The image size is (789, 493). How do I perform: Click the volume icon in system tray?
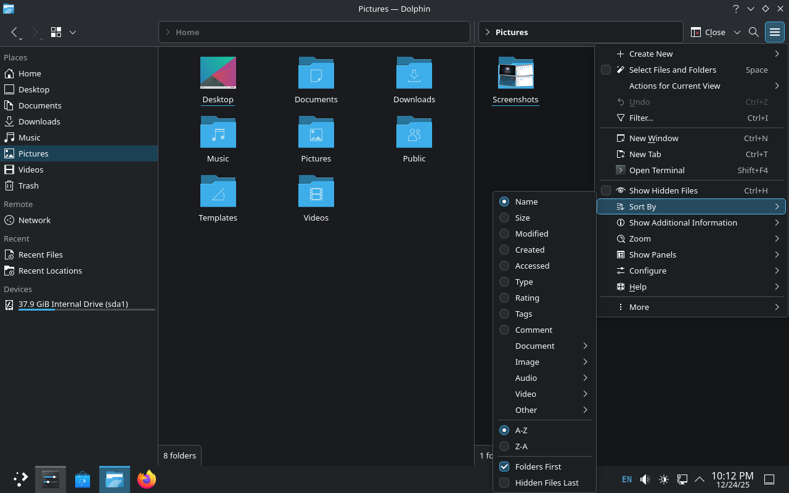point(645,479)
